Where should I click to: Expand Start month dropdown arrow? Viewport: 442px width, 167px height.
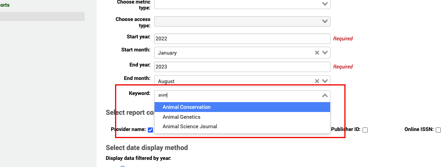pos(325,53)
